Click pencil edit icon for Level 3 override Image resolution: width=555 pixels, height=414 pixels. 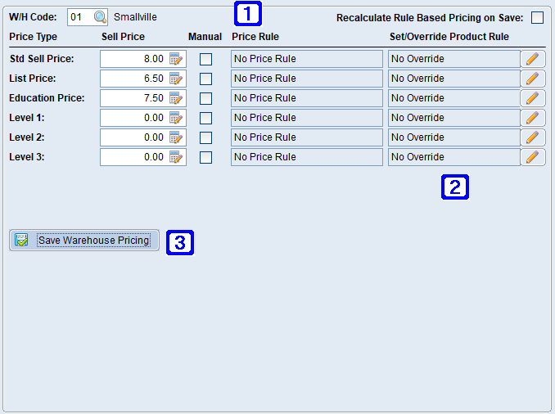533,157
